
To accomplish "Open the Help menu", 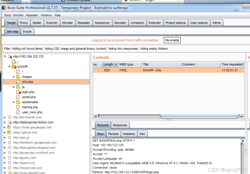I will click(x=57, y=15).
